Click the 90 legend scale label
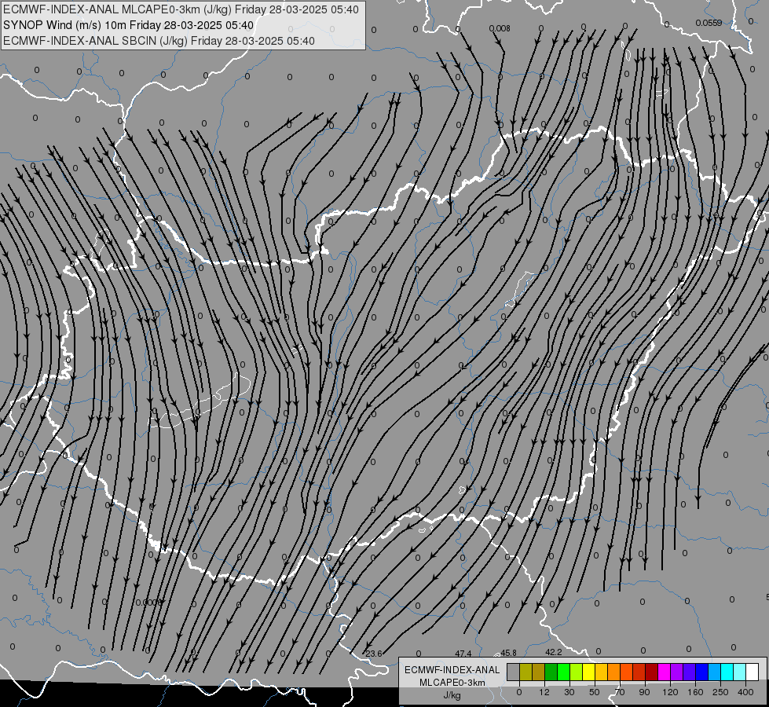769x707 pixels. point(644,692)
